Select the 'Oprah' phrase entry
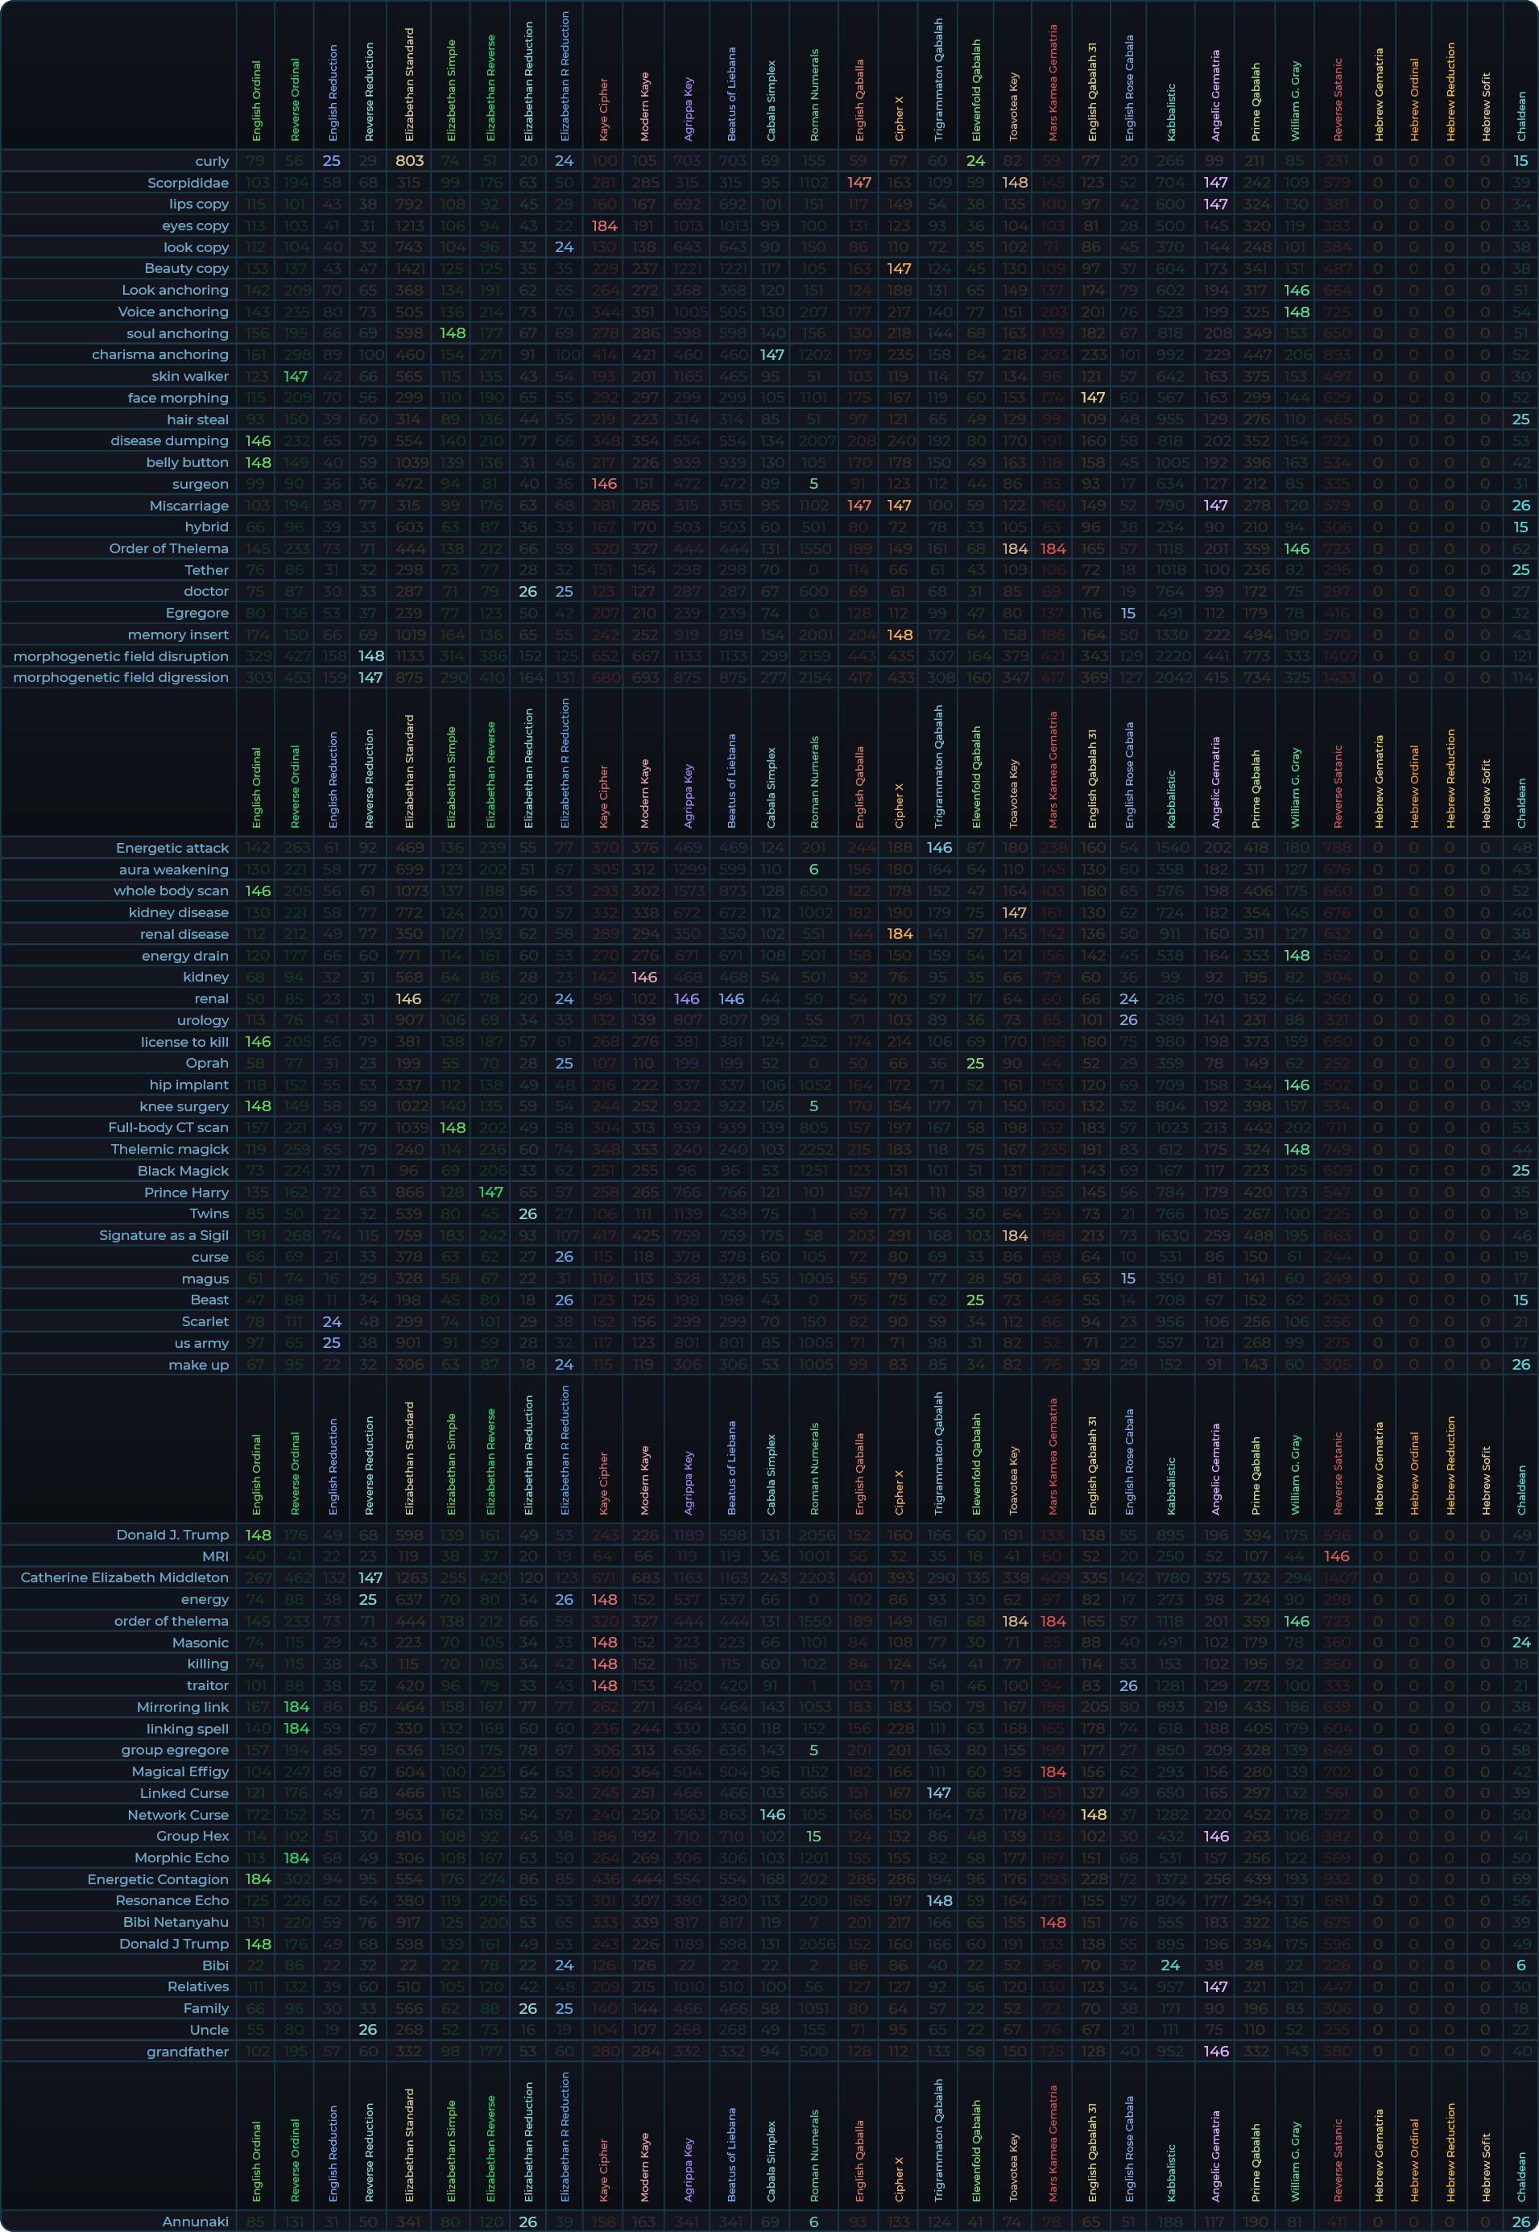The height and width of the screenshot is (2232, 1539). click(207, 1064)
